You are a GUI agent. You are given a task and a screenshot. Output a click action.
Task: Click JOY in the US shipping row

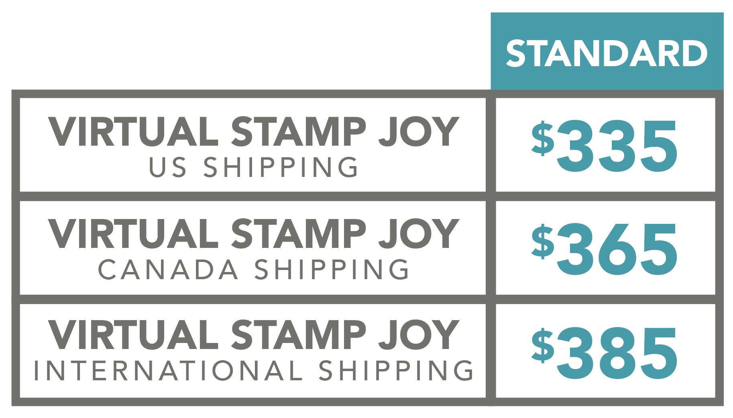point(419,132)
